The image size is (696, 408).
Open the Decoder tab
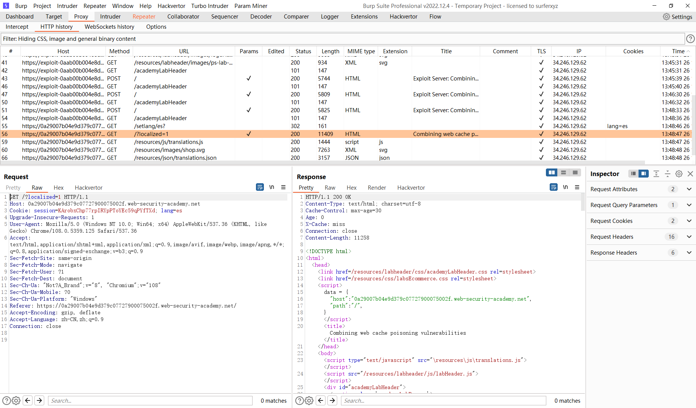coord(261,17)
